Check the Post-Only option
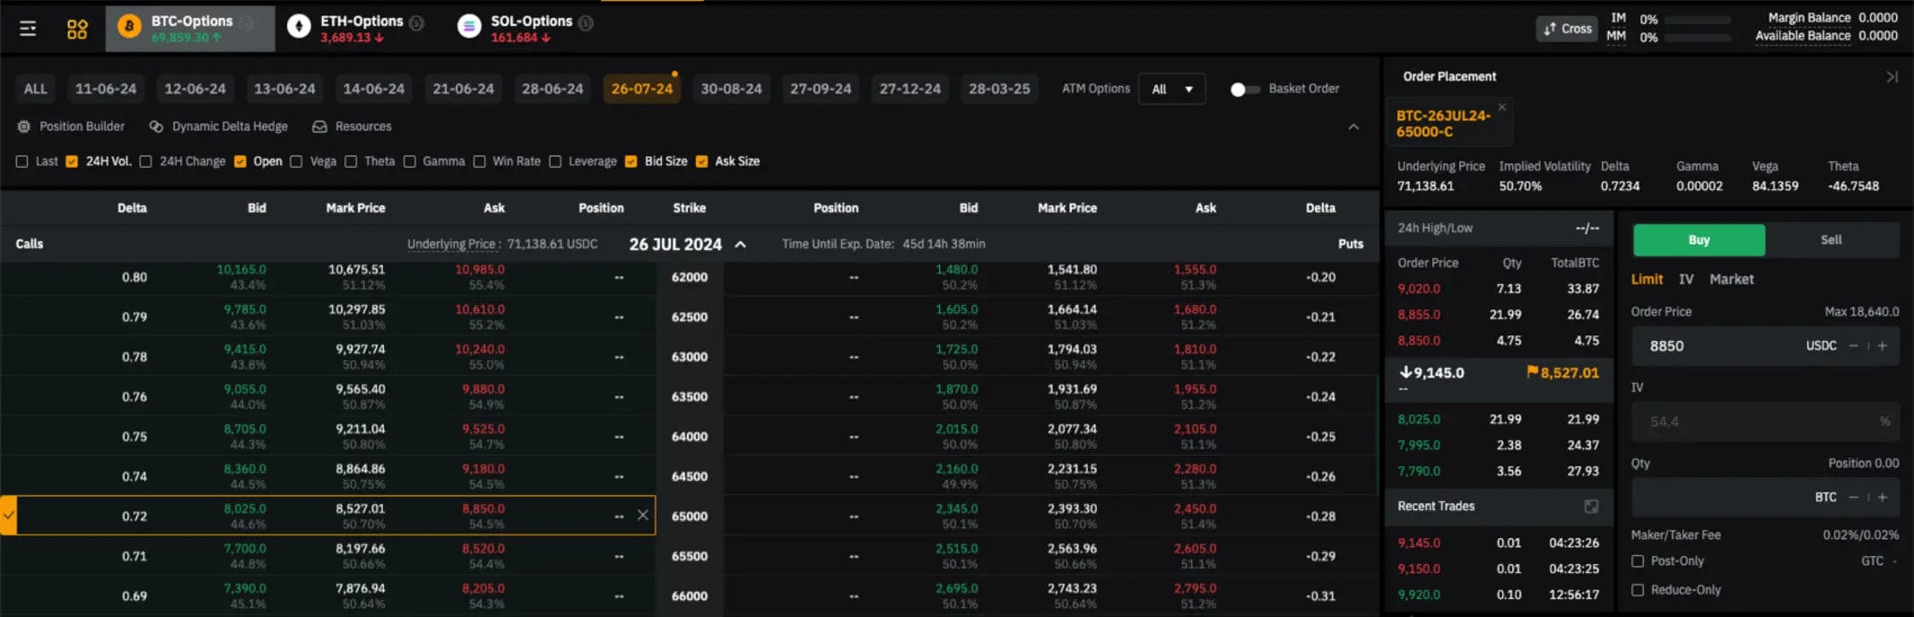The width and height of the screenshot is (1914, 617). click(1637, 561)
